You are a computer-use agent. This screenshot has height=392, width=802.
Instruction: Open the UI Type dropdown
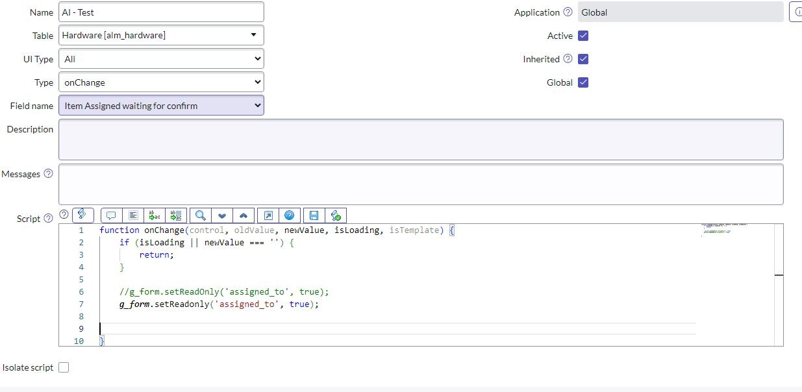(162, 59)
